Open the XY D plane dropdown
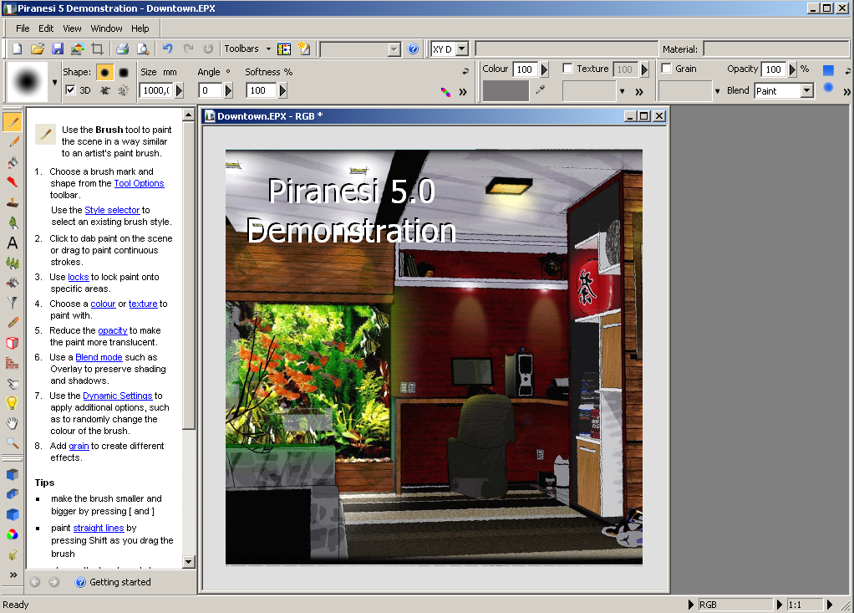The height and width of the screenshot is (613, 854). pos(462,49)
